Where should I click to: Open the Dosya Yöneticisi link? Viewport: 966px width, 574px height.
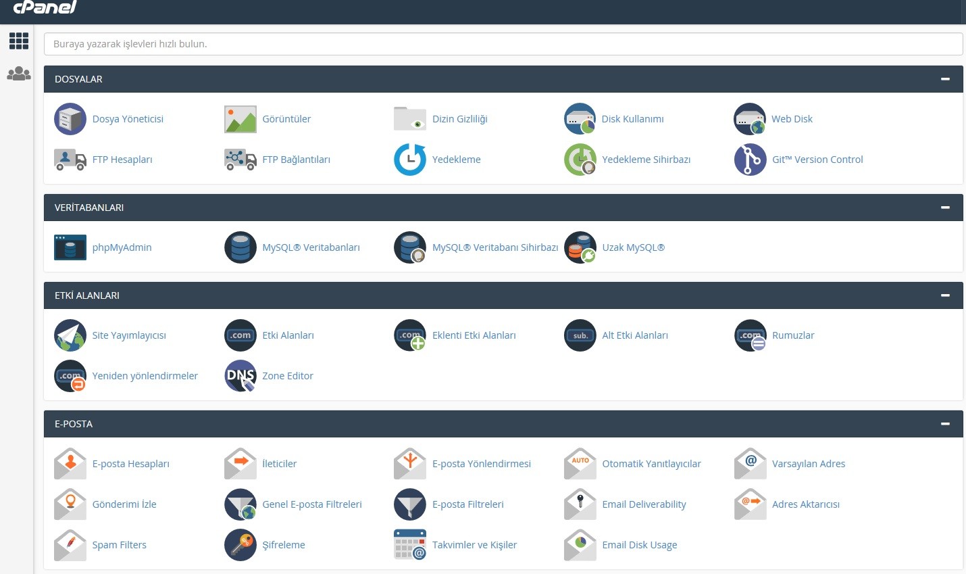point(128,119)
